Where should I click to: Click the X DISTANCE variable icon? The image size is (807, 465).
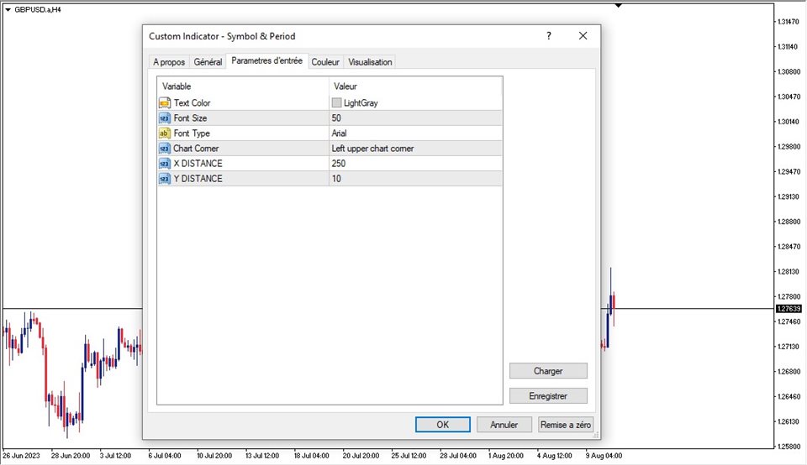click(164, 164)
